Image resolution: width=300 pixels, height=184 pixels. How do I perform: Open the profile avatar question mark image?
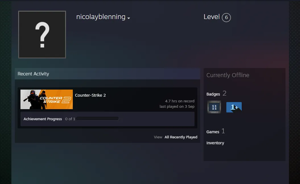click(42, 35)
